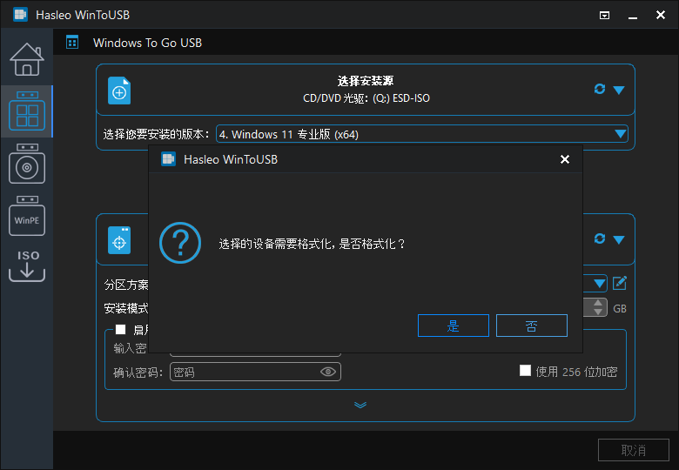The image size is (679, 470).
Task: Open the Windows installation USB disc icon
Action: click(27, 164)
